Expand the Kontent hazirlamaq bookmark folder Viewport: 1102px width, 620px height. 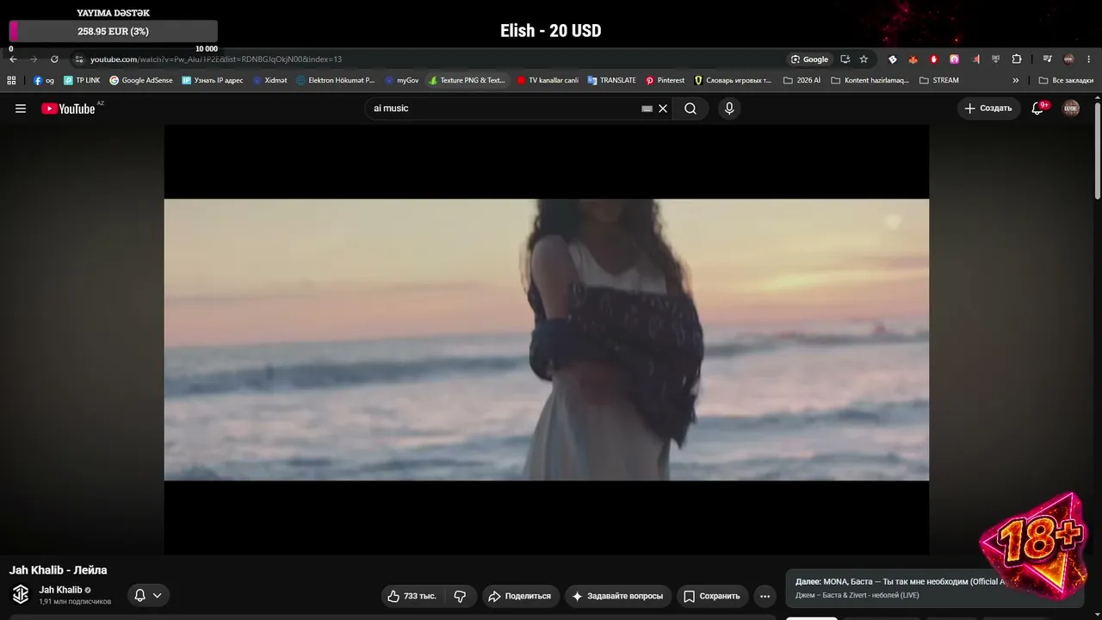coord(870,80)
